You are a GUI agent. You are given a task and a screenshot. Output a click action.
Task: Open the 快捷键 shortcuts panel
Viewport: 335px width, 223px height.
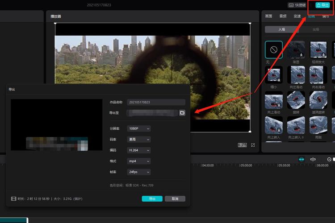click(x=297, y=5)
